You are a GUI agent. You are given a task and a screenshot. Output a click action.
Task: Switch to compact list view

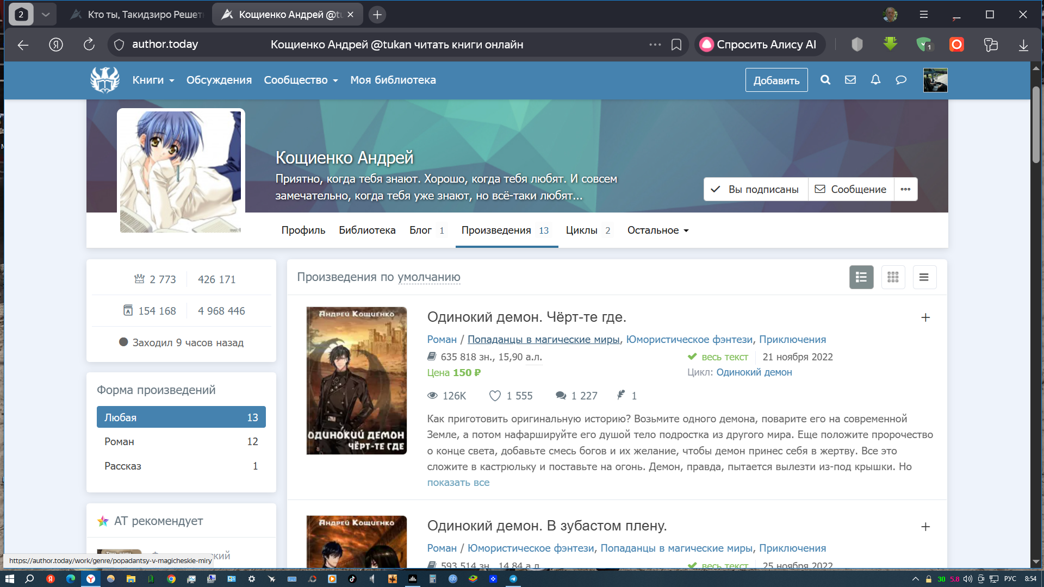(924, 277)
